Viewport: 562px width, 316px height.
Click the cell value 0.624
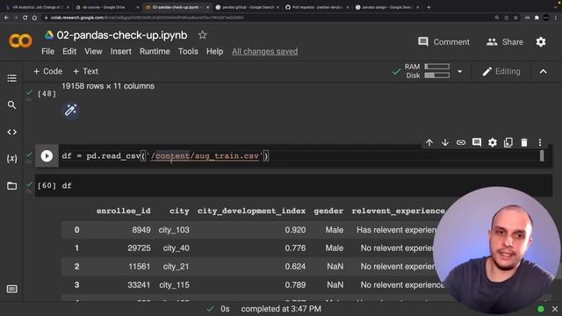coord(295,267)
